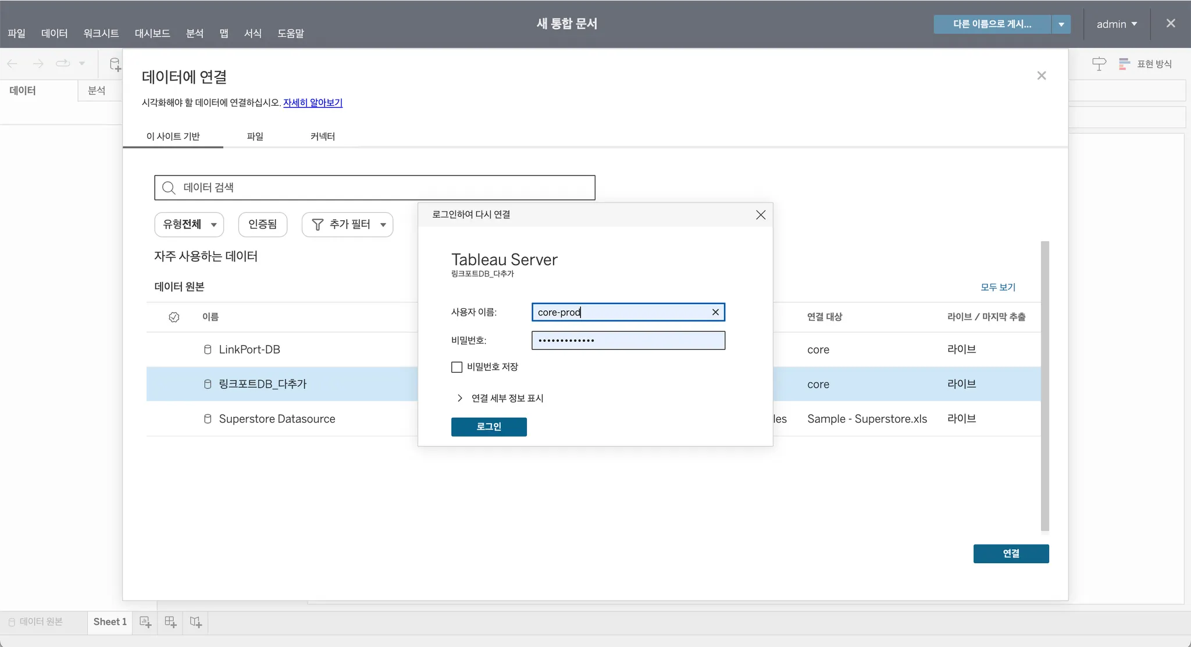Clear username field with X icon

tap(715, 312)
